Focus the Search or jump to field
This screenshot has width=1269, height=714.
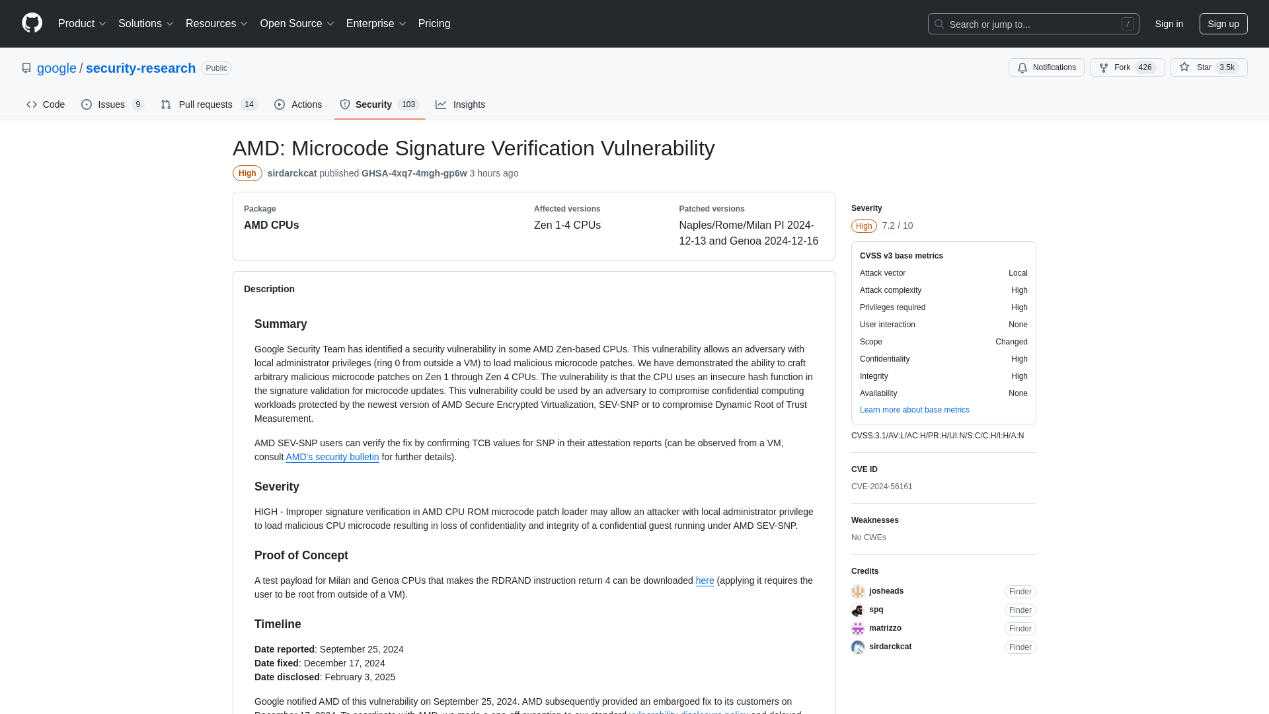click(1033, 24)
